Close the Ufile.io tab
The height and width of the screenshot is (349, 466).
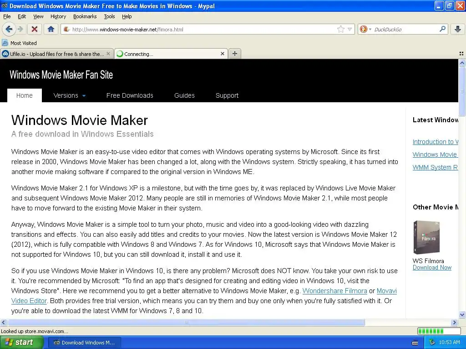[108, 54]
